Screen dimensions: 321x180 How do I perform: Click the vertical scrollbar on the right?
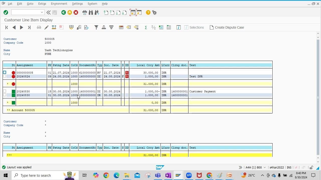(318, 97)
